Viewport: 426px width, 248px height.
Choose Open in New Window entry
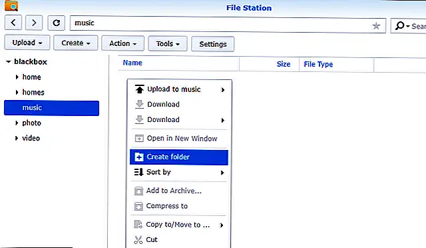pos(179,138)
